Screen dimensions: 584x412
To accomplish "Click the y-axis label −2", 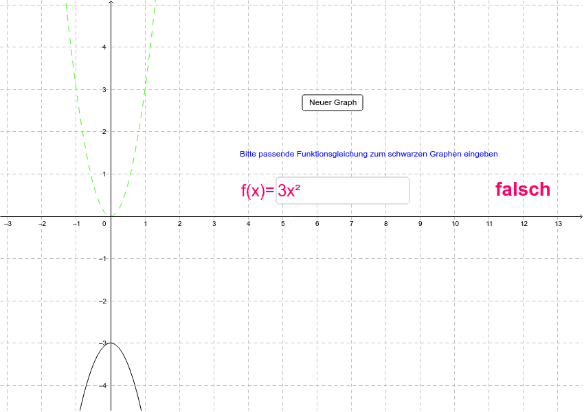I will (x=104, y=301).
